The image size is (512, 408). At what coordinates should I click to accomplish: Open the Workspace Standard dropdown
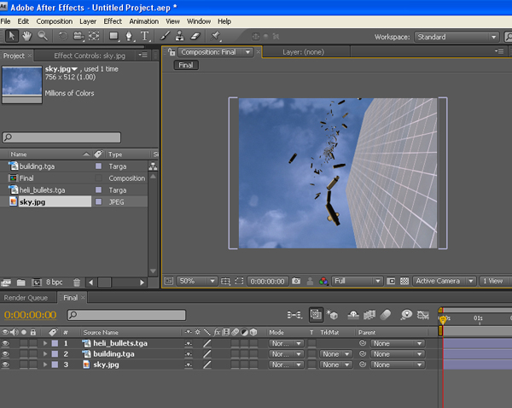(457, 37)
